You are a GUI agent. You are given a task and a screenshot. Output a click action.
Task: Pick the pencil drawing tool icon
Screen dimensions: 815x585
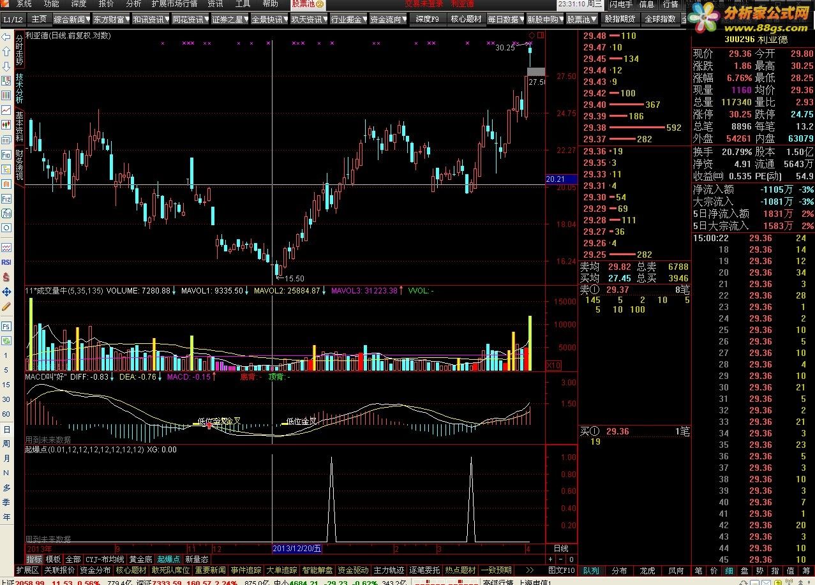click(6, 306)
